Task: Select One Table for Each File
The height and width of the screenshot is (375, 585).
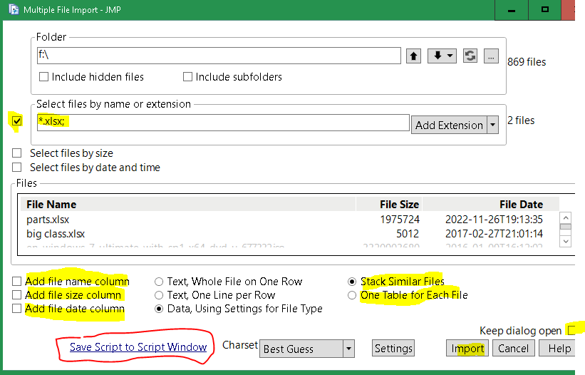Action: point(352,295)
